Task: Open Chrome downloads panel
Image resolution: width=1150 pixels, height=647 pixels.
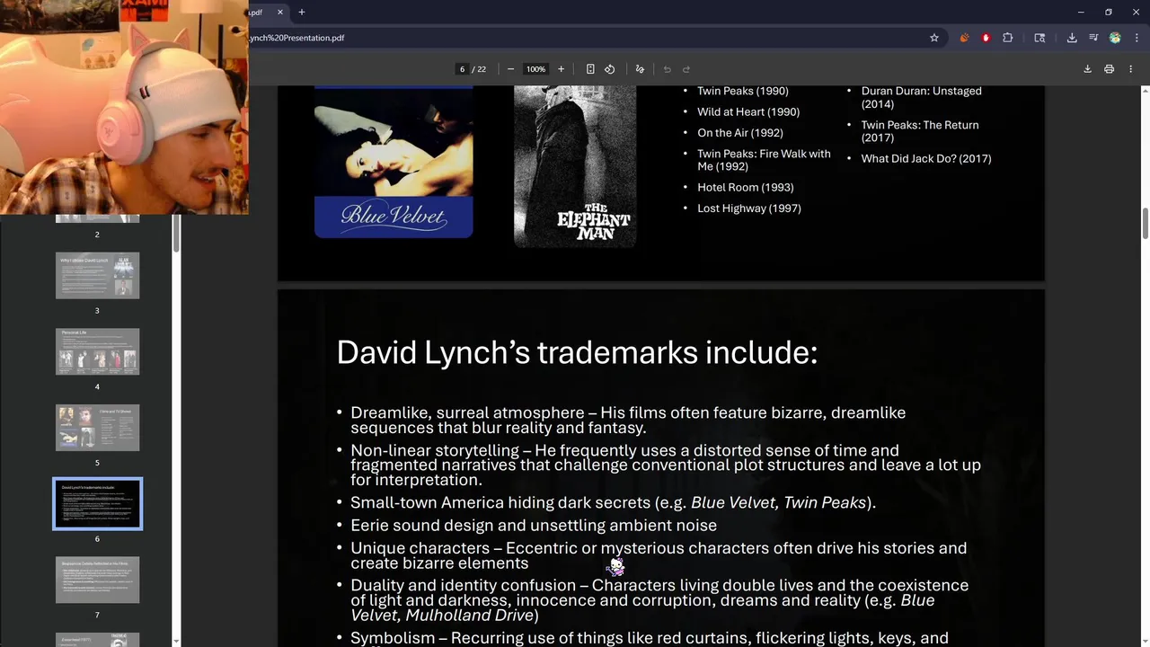Action: pyautogui.click(x=1072, y=38)
